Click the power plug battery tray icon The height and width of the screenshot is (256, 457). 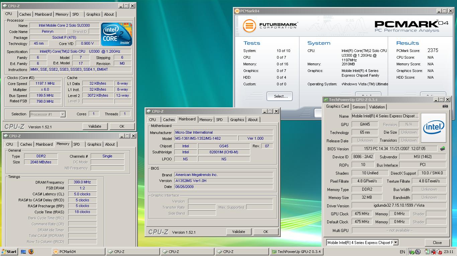428,252
